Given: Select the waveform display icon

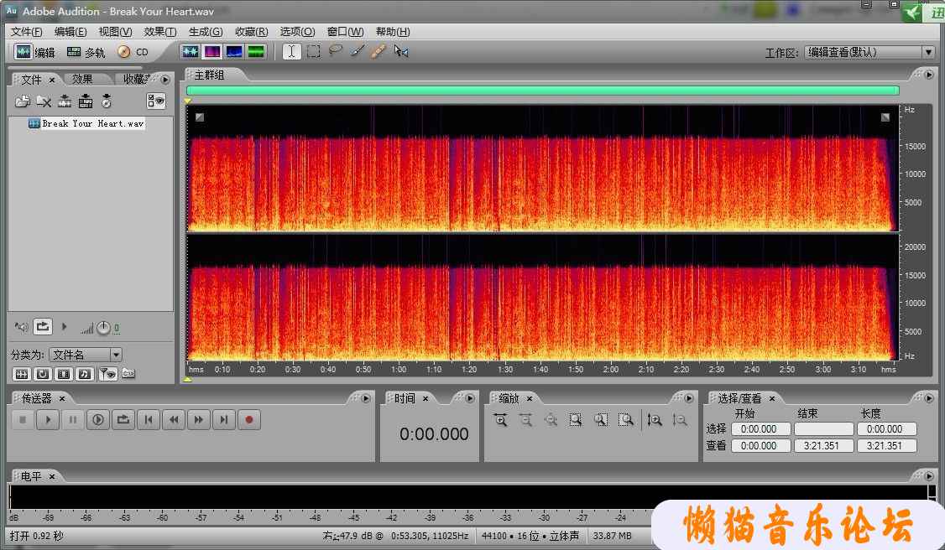Looking at the screenshot, I should [x=190, y=52].
